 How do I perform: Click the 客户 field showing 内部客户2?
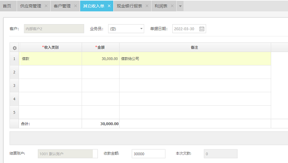[x=54, y=29]
